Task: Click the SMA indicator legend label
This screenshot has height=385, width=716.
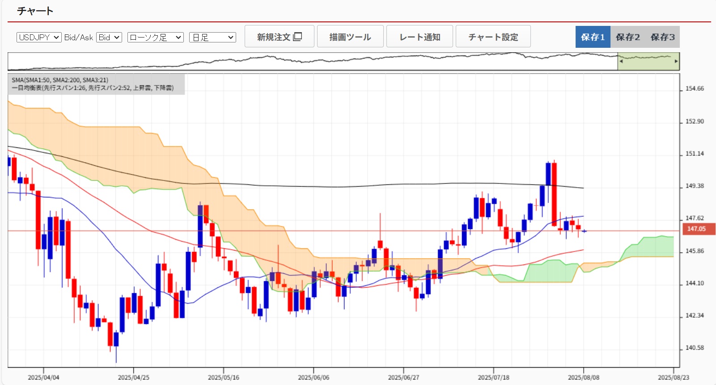Action: 60,80
